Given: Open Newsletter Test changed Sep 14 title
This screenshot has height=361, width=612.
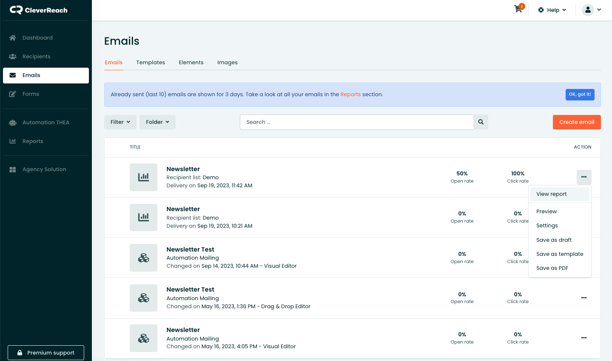Looking at the screenshot, I should (190, 249).
